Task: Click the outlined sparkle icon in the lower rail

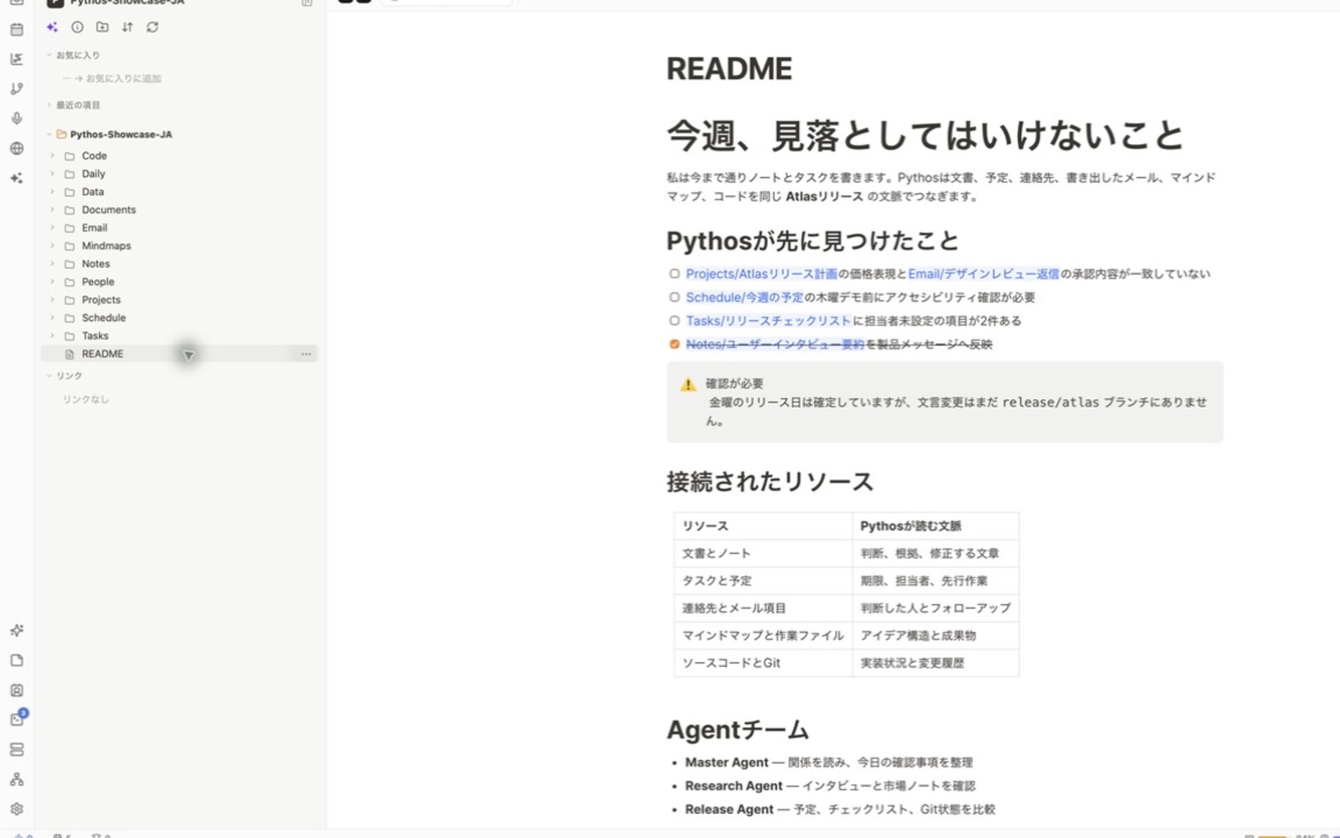Action: click(17, 630)
